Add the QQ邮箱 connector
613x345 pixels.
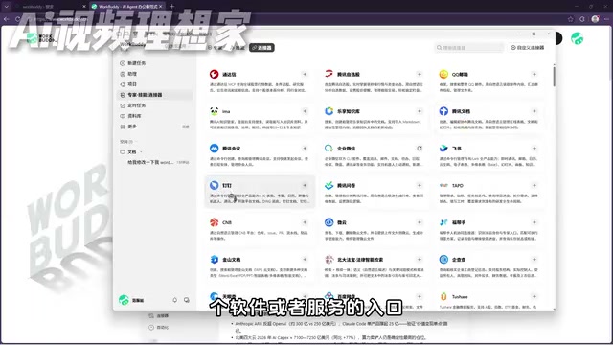coord(534,74)
